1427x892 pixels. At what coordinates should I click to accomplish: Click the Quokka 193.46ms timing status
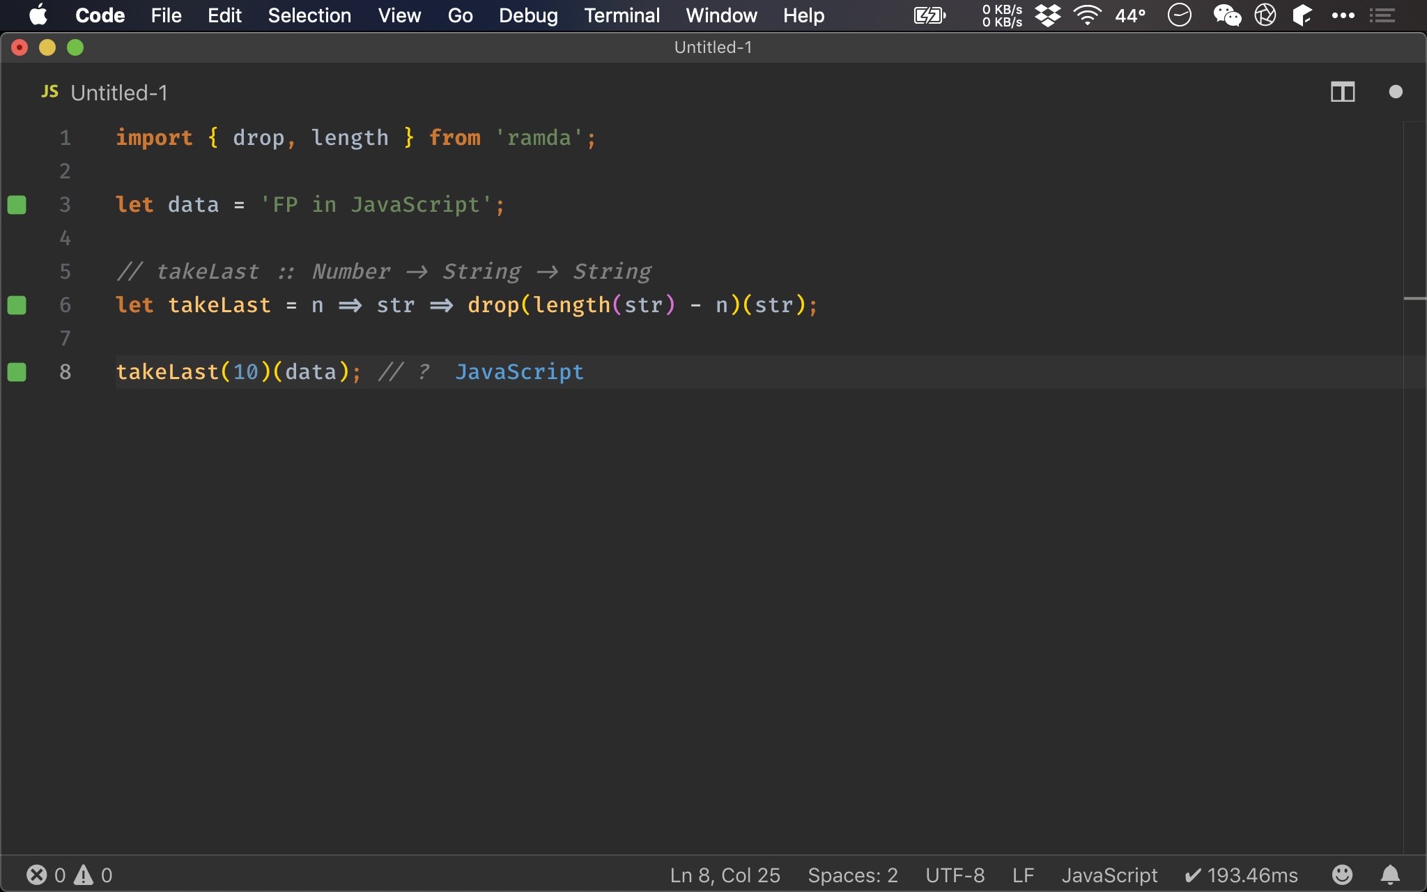point(1241,875)
